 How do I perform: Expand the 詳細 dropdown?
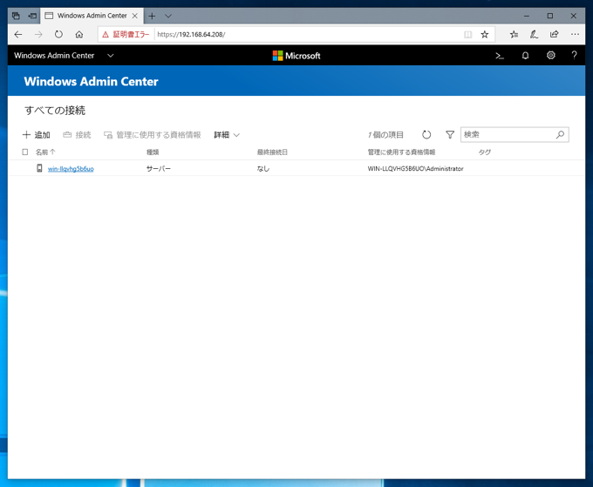(x=227, y=135)
